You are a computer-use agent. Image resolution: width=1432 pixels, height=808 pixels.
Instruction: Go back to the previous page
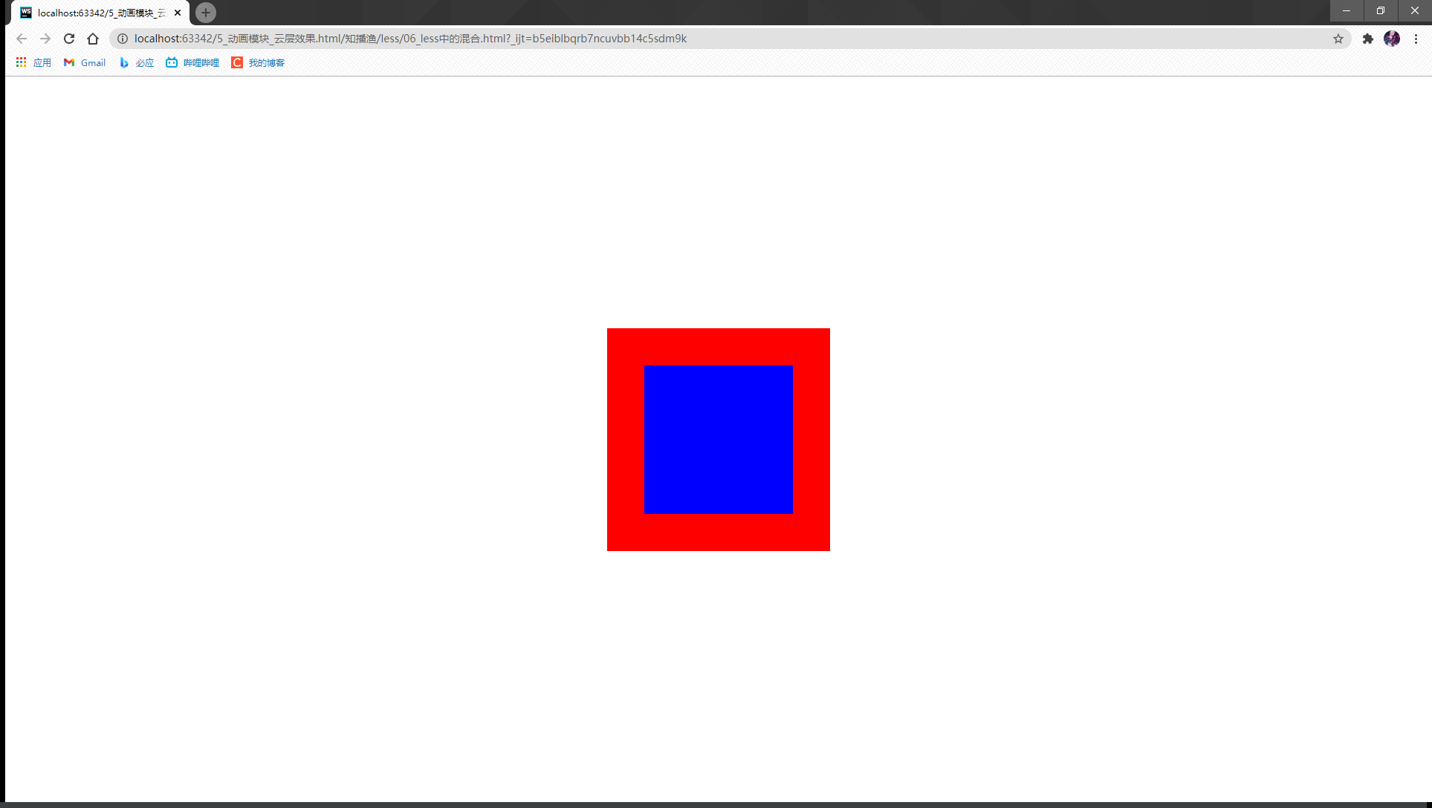[22, 39]
